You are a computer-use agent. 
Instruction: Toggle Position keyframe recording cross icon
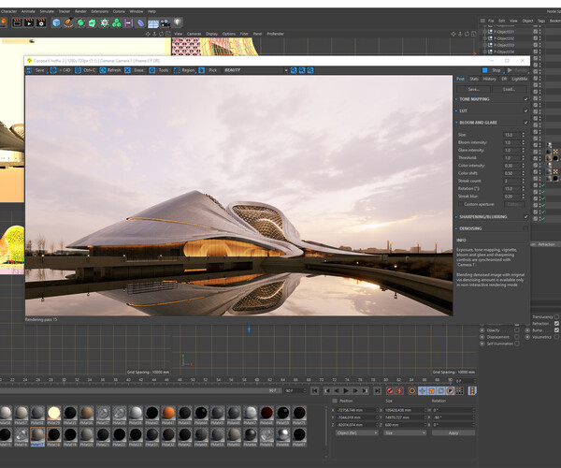pyautogui.click(x=423, y=390)
